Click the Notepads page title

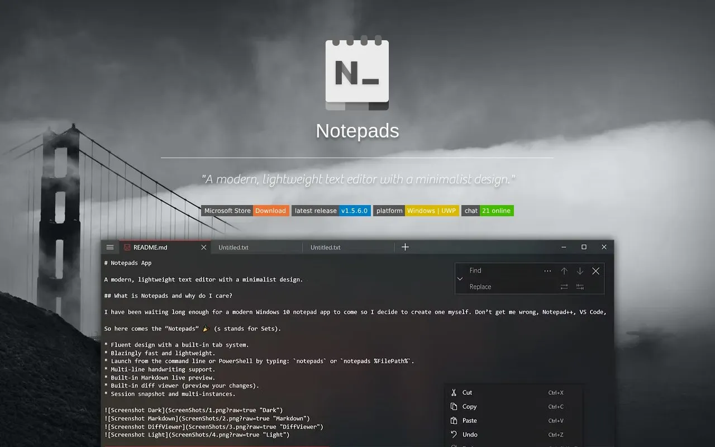(357, 131)
